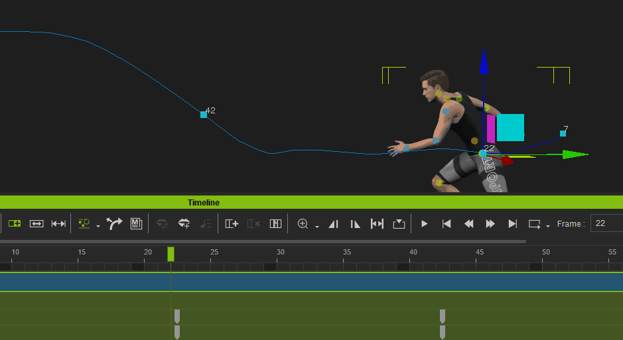The width and height of the screenshot is (623, 340).
Task: Click the ruler label 30
Action: (281, 252)
